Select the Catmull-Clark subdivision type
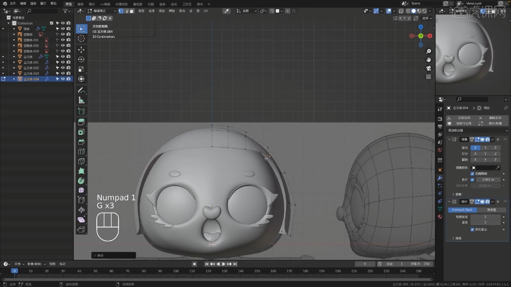The height and width of the screenshot is (287, 511). (x=462, y=210)
